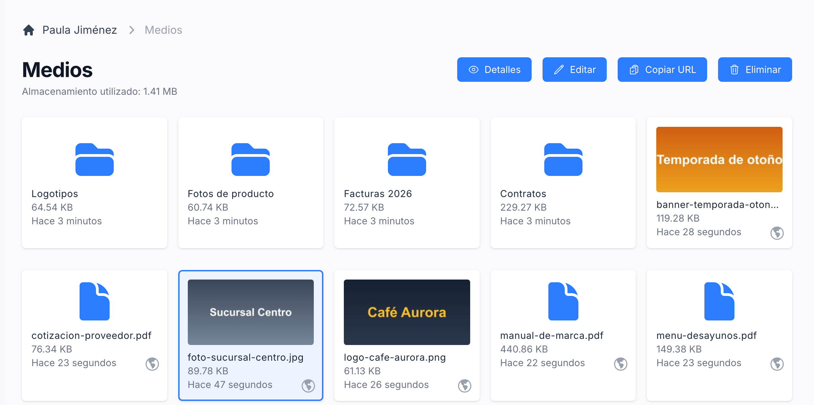Click the 'banner-temporada-oton...' file name
Viewport: 814px width, 405px height.
717,205
